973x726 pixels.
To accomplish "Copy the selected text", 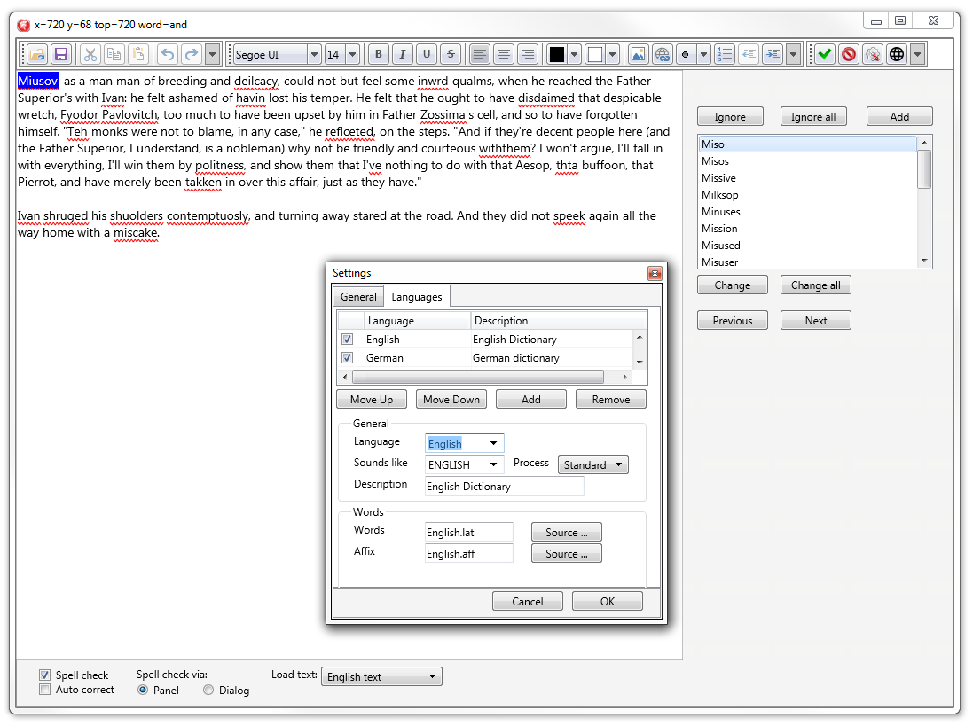I will [x=114, y=55].
